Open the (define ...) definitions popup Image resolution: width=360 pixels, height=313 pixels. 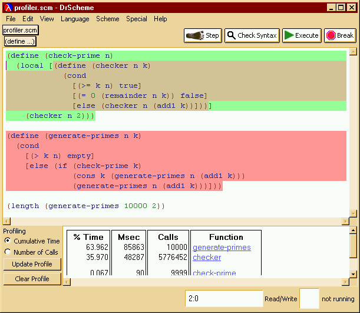[20, 41]
